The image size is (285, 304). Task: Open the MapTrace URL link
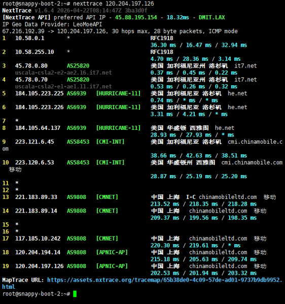click(142, 283)
